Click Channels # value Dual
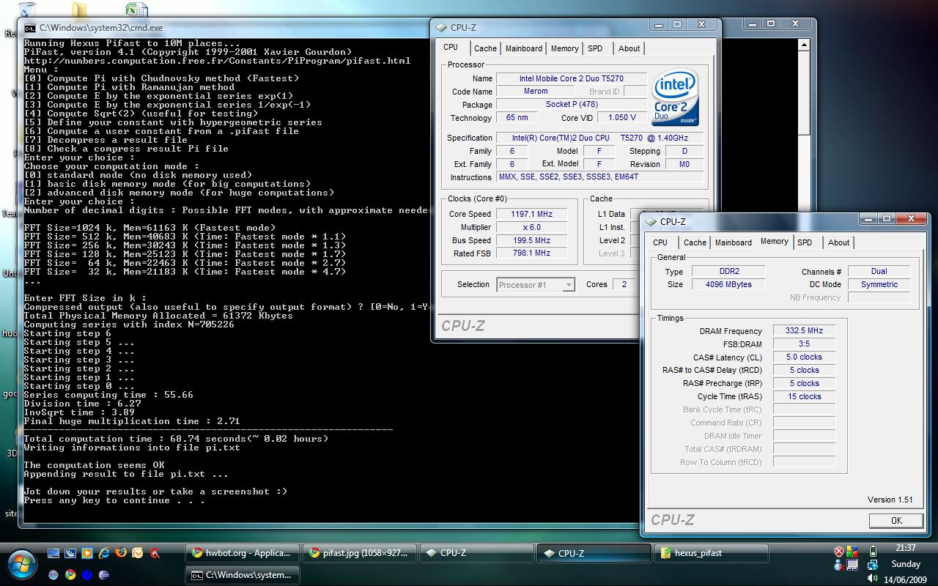Screen dimensions: 938x586 point(879,271)
